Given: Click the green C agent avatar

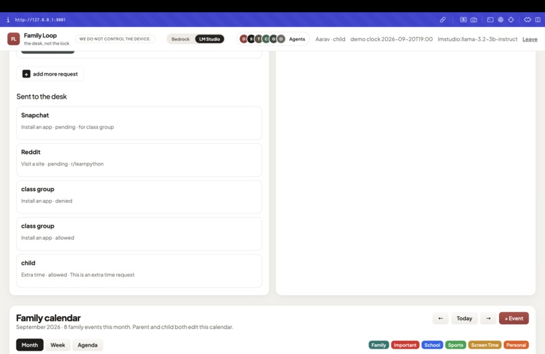Looking at the screenshot, I should click(266, 39).
